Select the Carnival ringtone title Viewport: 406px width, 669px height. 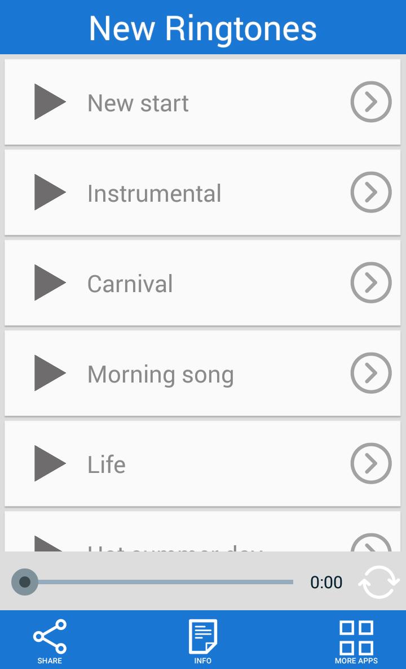pyautogui.click(x=130, y=284)
